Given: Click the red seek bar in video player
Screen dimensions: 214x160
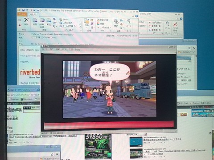Looking at the screenshot, I should point(109,124).
